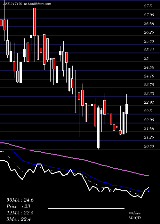The width and height of the screenshot is (160, 224).
Task: Click the last white candlestick on the right
Action: point(127,109)
